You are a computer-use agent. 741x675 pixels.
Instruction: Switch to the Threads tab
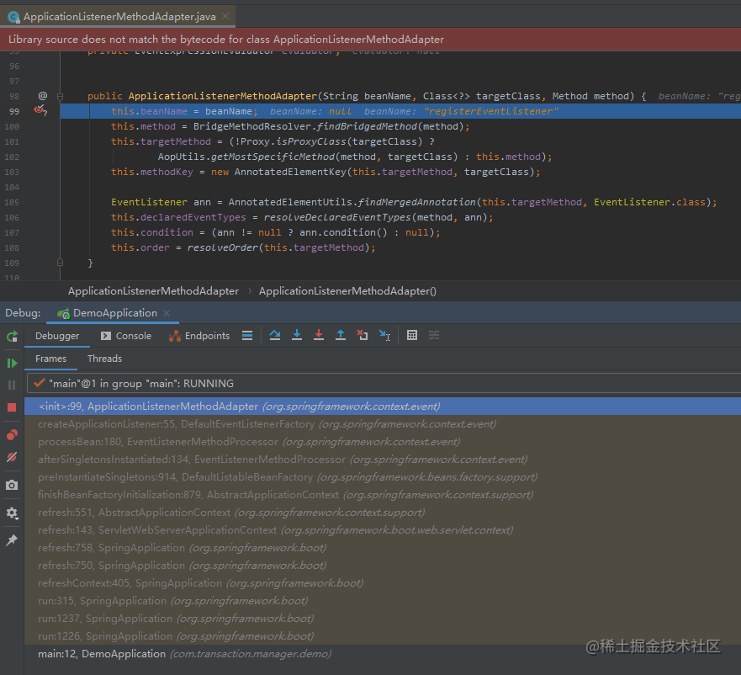coord(104,359)
